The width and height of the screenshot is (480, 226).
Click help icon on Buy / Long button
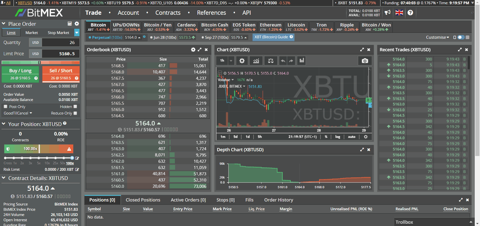click(36, 78)
